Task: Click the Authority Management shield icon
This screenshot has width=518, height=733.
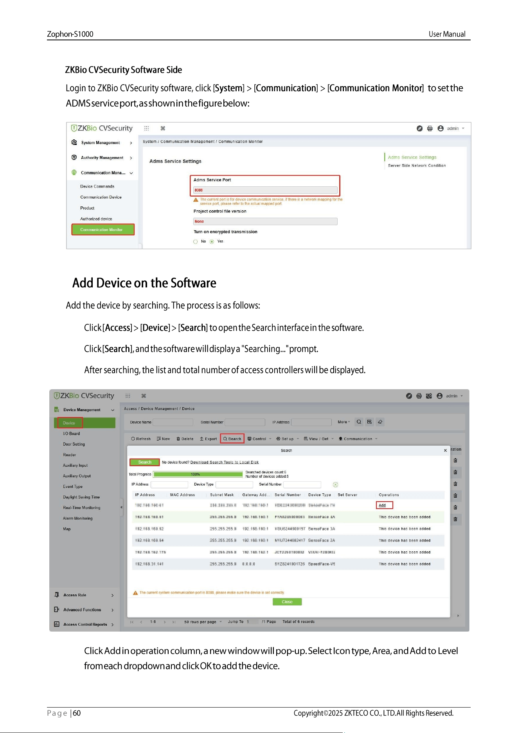Action: point(74,157)
